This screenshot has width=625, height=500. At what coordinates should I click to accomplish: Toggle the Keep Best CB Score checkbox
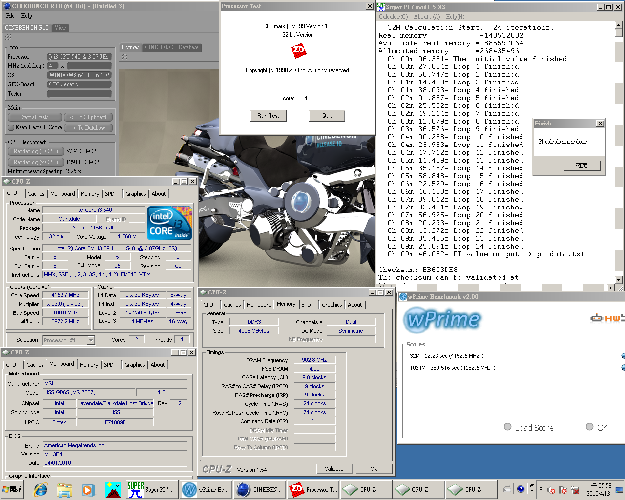[x=11, y=127]
